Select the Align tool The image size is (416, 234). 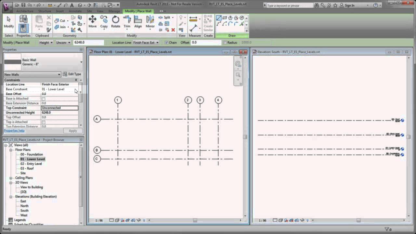tap(138, 22)
